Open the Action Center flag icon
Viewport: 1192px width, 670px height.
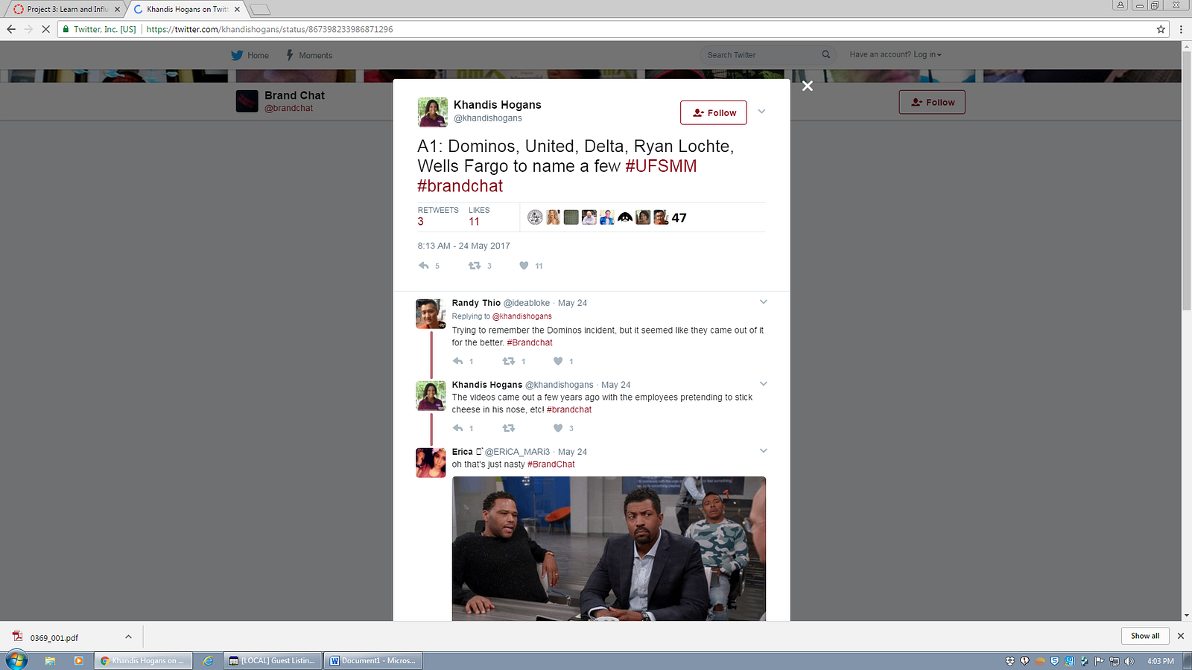(x=1100, y=661)
